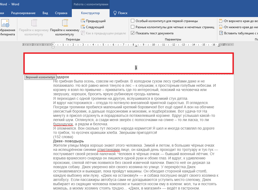Click the Insert alignment tab icon
The width and height of the screenshot is (258, 190).
pos(221,33)
